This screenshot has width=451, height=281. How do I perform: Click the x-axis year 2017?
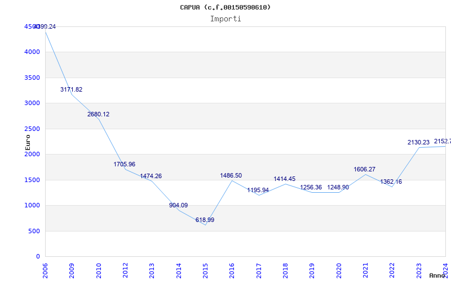pyautogui.click(x=259, y=271)
